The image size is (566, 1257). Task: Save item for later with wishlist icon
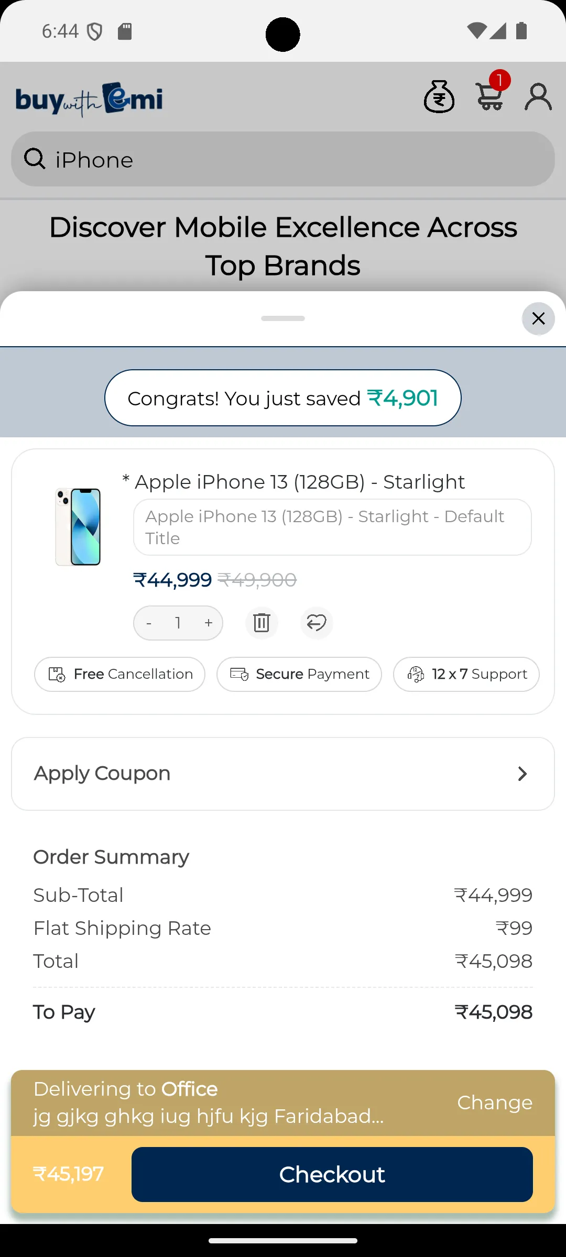[x=317, y=623]
